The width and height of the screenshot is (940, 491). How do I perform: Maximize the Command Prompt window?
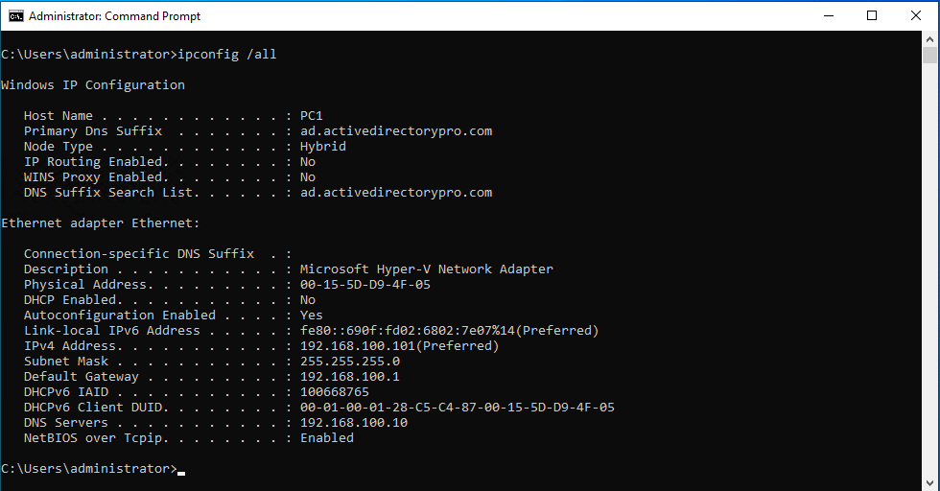[871, 15]
